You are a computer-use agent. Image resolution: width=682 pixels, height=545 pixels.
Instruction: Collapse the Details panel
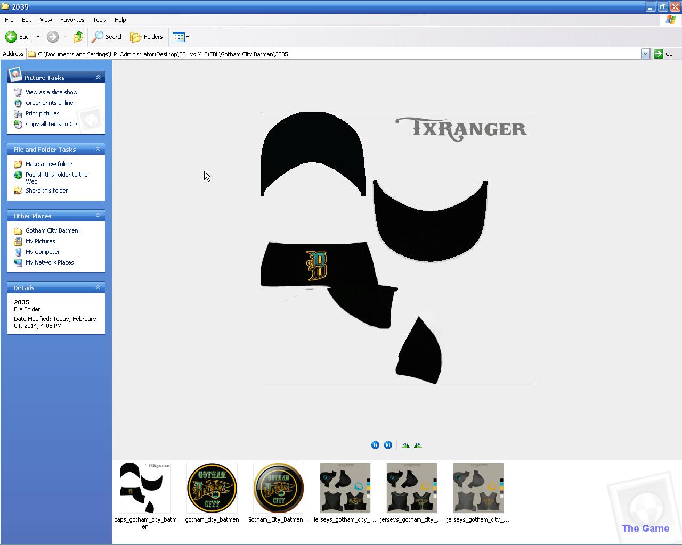click(98, 287)
